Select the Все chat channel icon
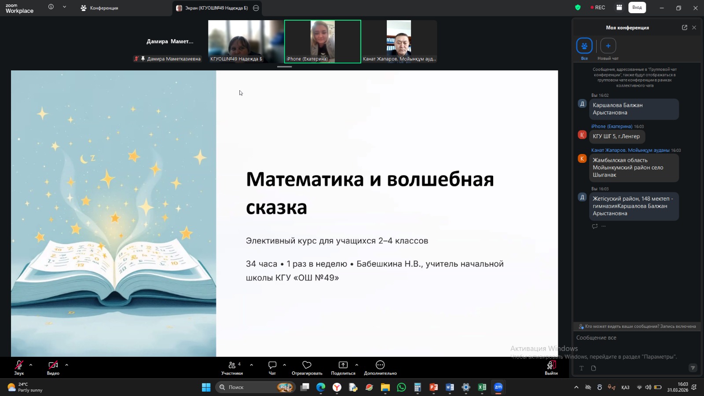The height and width of the screenshot is (396, 704). 584,46
